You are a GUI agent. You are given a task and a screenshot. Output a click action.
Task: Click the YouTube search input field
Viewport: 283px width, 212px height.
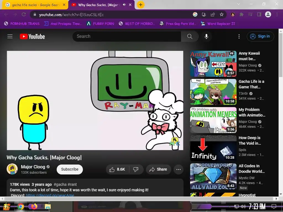tap(127, 36)
